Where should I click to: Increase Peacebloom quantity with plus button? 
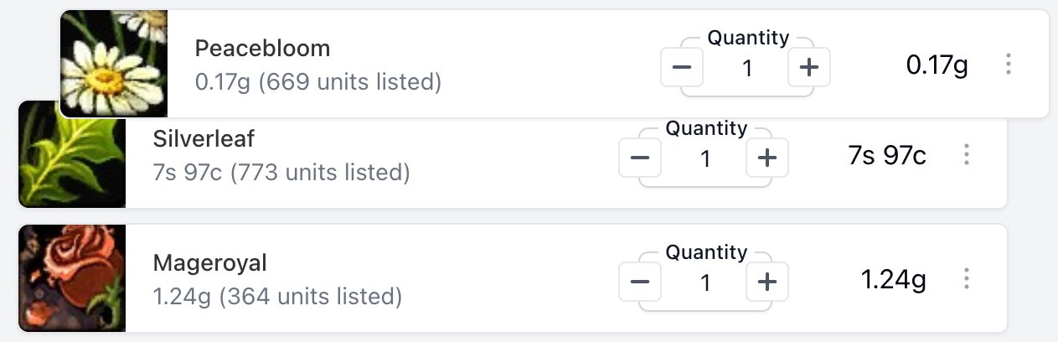pyautogui.click(x=808, y=67)
